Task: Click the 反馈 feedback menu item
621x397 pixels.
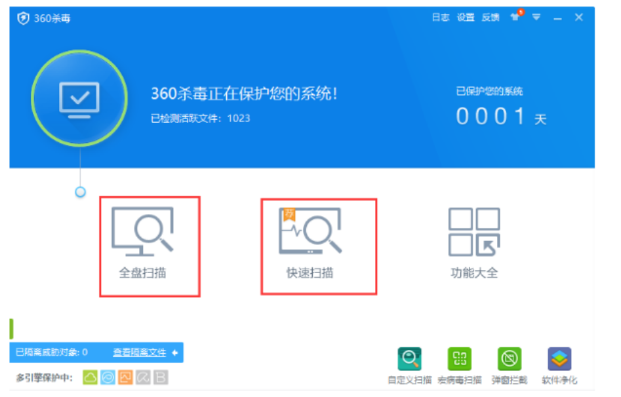Action: pyautogui.click(x=491, y=18)
